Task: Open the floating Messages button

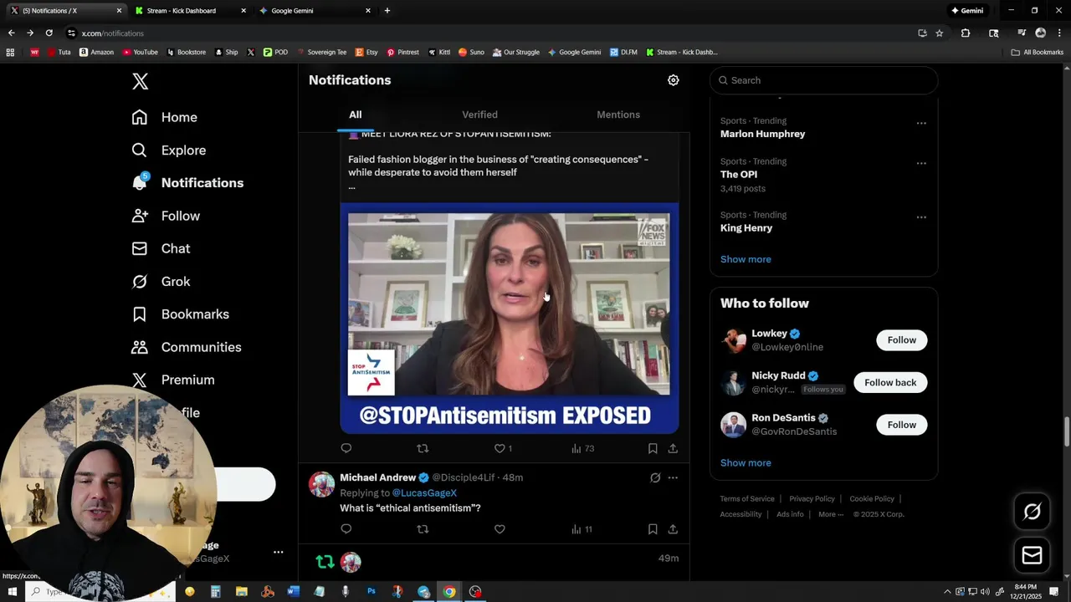Action: [1032, 554]
